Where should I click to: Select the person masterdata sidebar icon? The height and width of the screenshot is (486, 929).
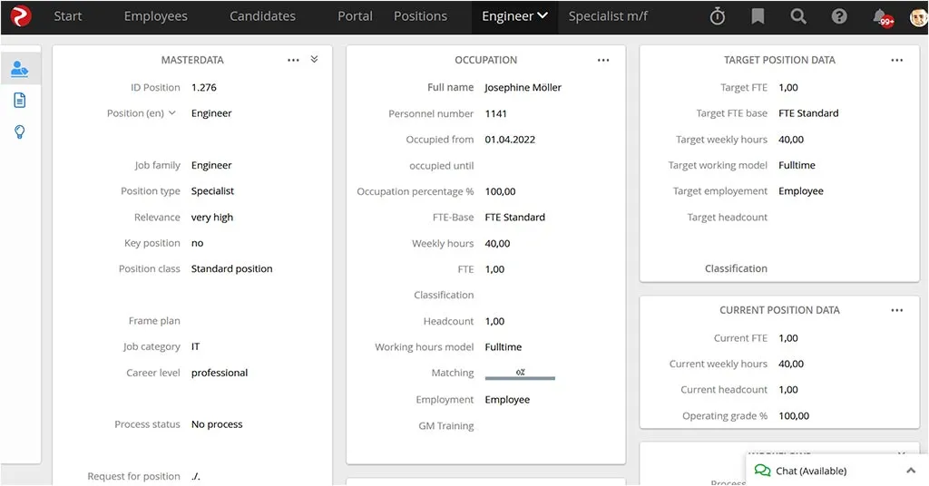click(20, 69)
